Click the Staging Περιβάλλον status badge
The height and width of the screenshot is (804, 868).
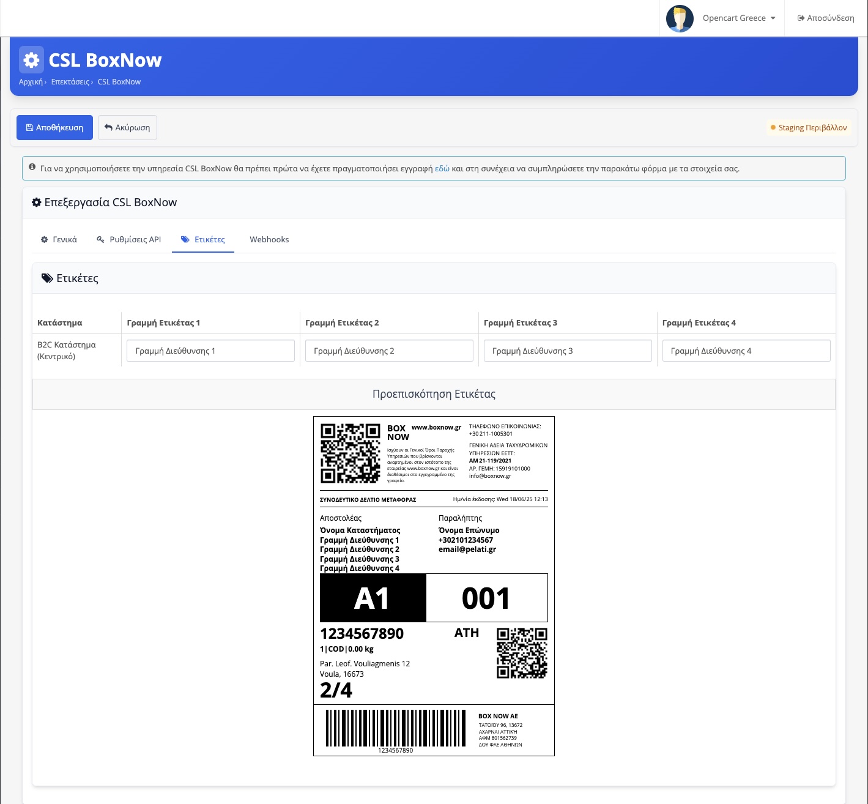click(x=809, y=128)
